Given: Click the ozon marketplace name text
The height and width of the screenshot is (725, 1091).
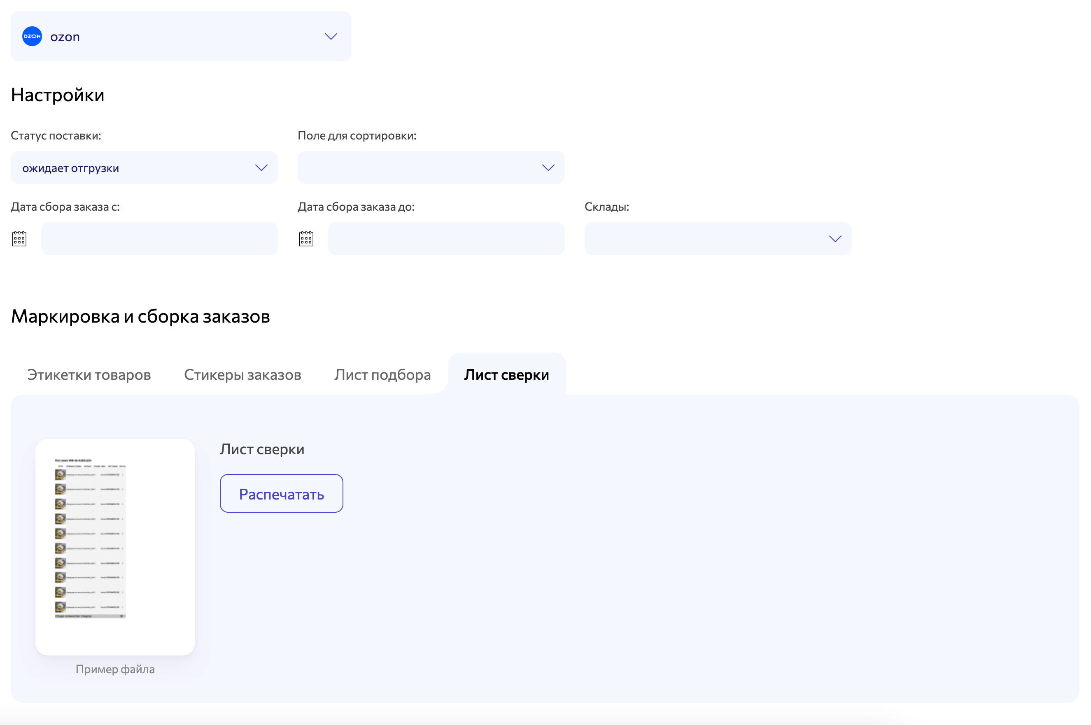Looking at the screenshot, I should click(65, 37).
